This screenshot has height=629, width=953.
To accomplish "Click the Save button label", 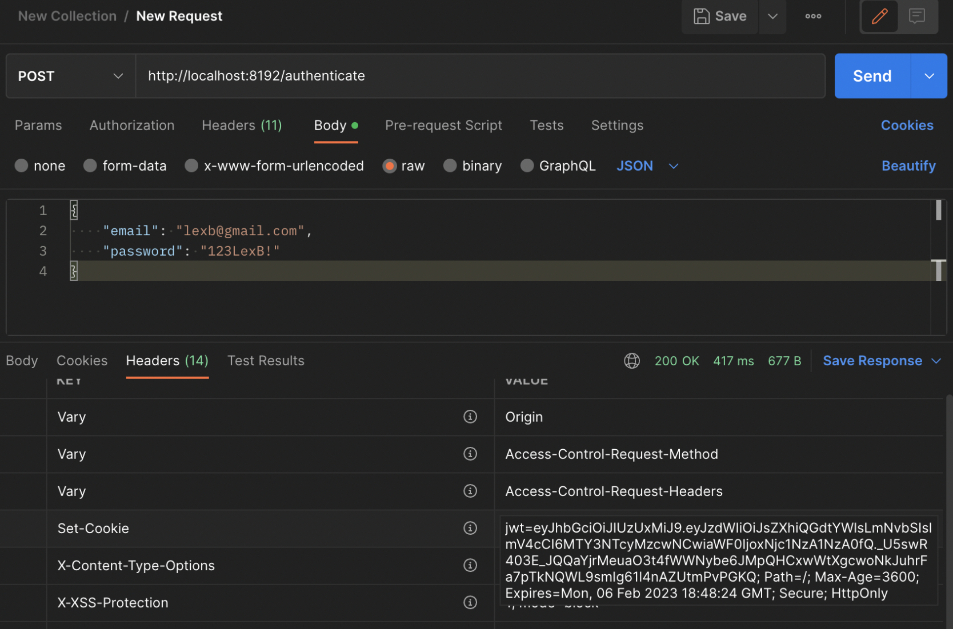I will click(731, 16).
